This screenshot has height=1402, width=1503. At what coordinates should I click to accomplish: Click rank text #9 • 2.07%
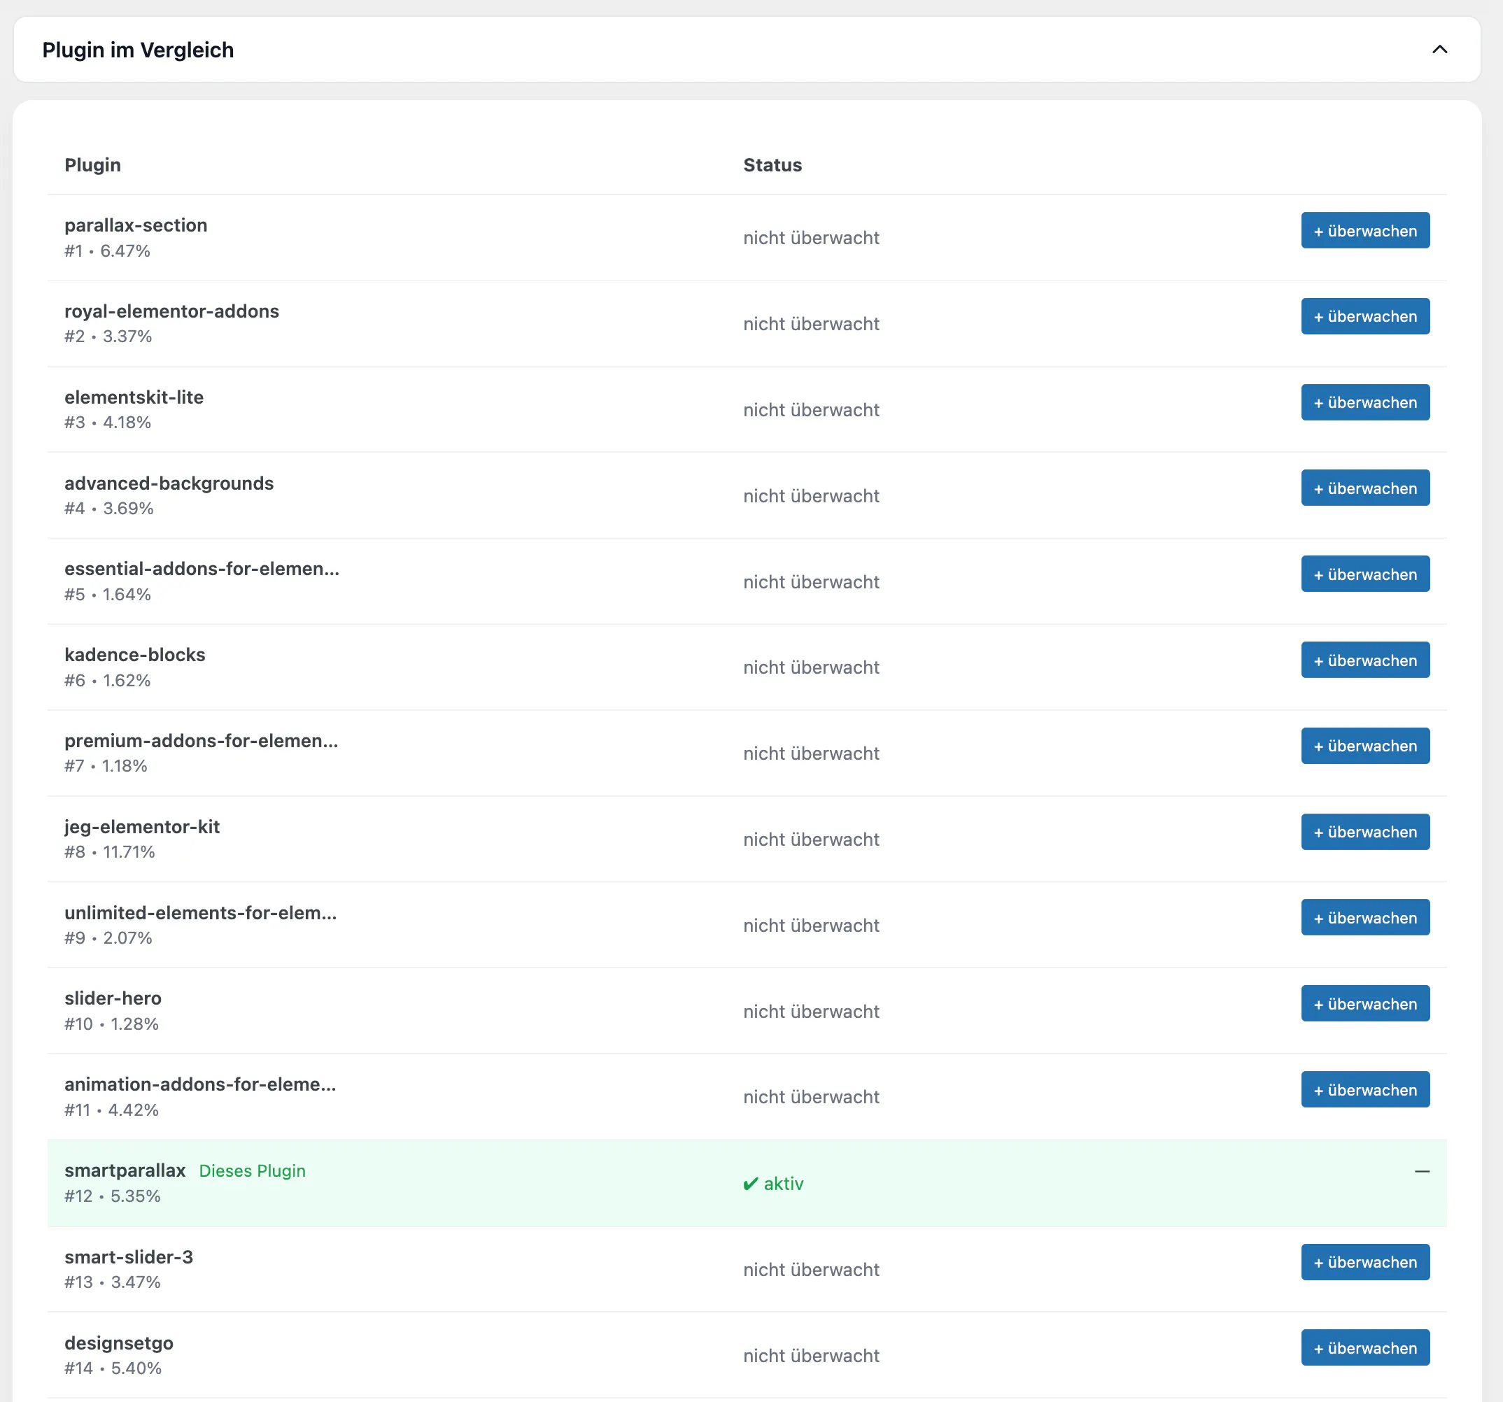(108, 938)
